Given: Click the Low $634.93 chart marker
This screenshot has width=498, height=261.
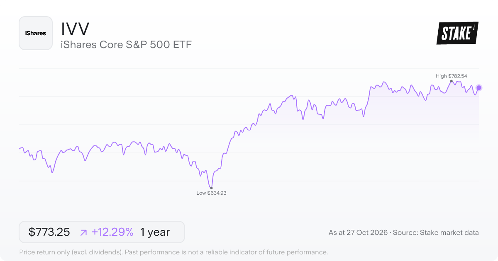Looking at the screenshot, I should point(211,188).
